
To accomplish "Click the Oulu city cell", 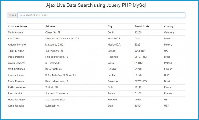I will coord(110,87).
